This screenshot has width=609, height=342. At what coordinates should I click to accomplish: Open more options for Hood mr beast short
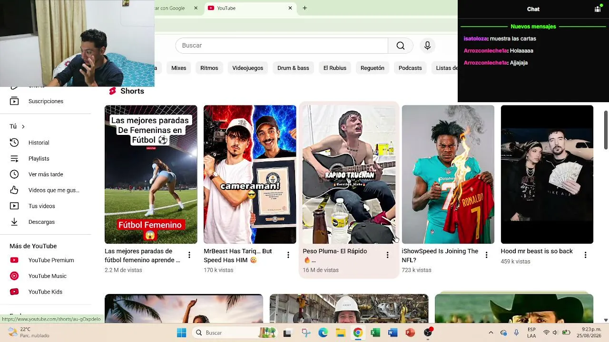[585, 255]
